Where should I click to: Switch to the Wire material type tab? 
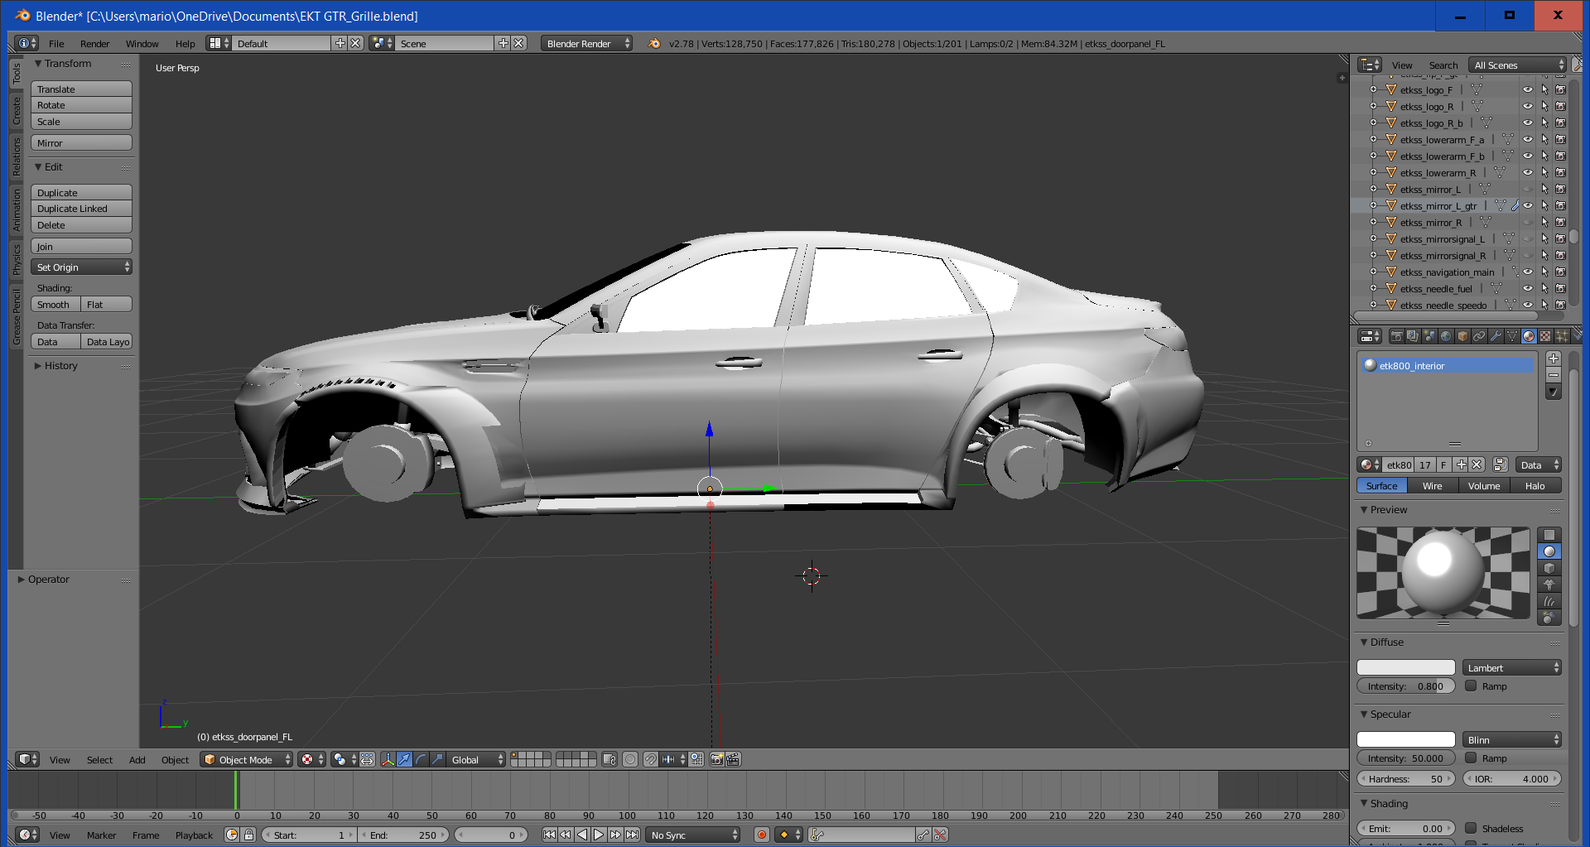1432,486
